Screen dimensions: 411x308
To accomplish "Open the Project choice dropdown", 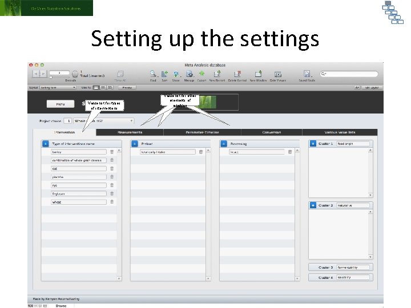I will coord(104,121).
